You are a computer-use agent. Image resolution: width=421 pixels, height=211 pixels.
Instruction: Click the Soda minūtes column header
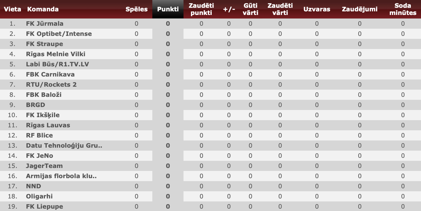[x=403, y=9]
